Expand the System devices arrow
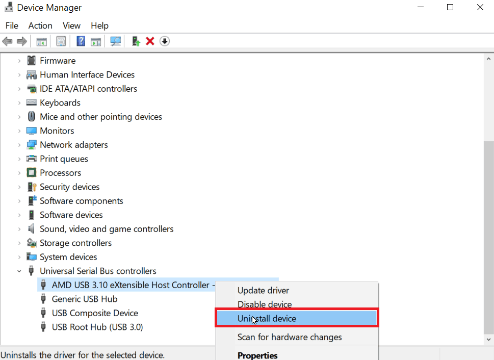 tap(19, 257)
